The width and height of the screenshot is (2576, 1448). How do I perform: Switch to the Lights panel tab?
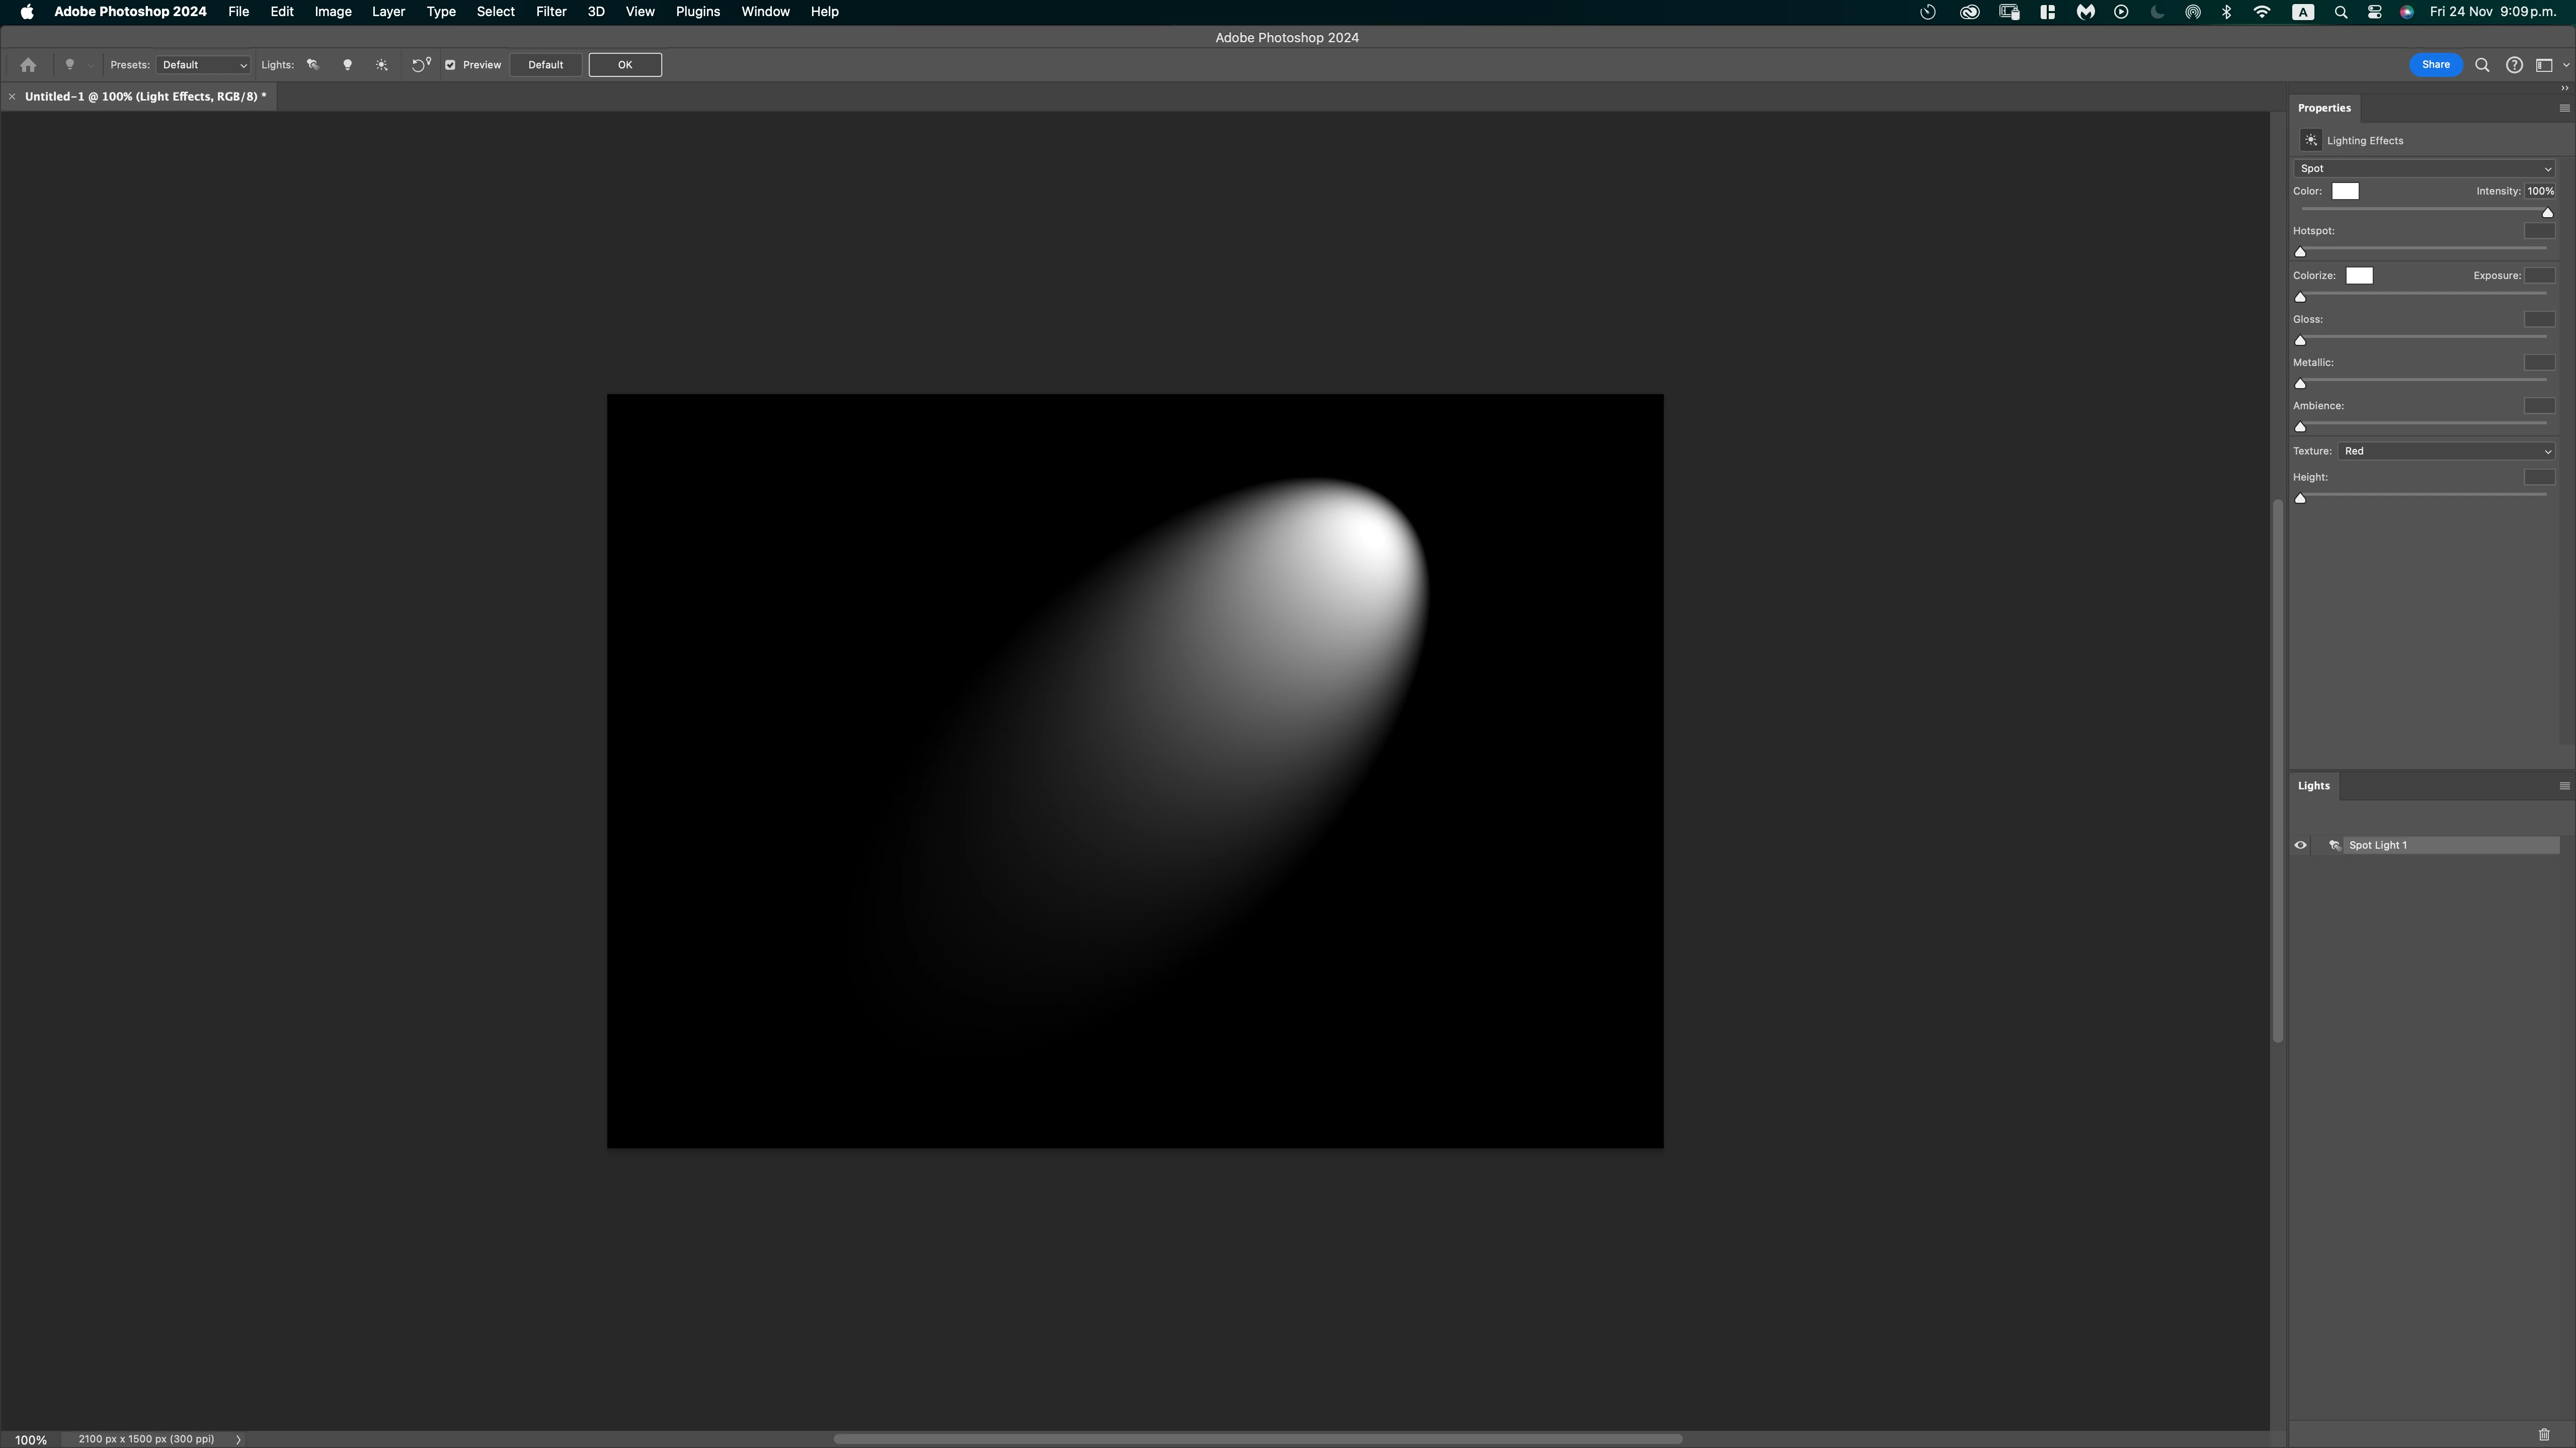[x=2313, y=785]
